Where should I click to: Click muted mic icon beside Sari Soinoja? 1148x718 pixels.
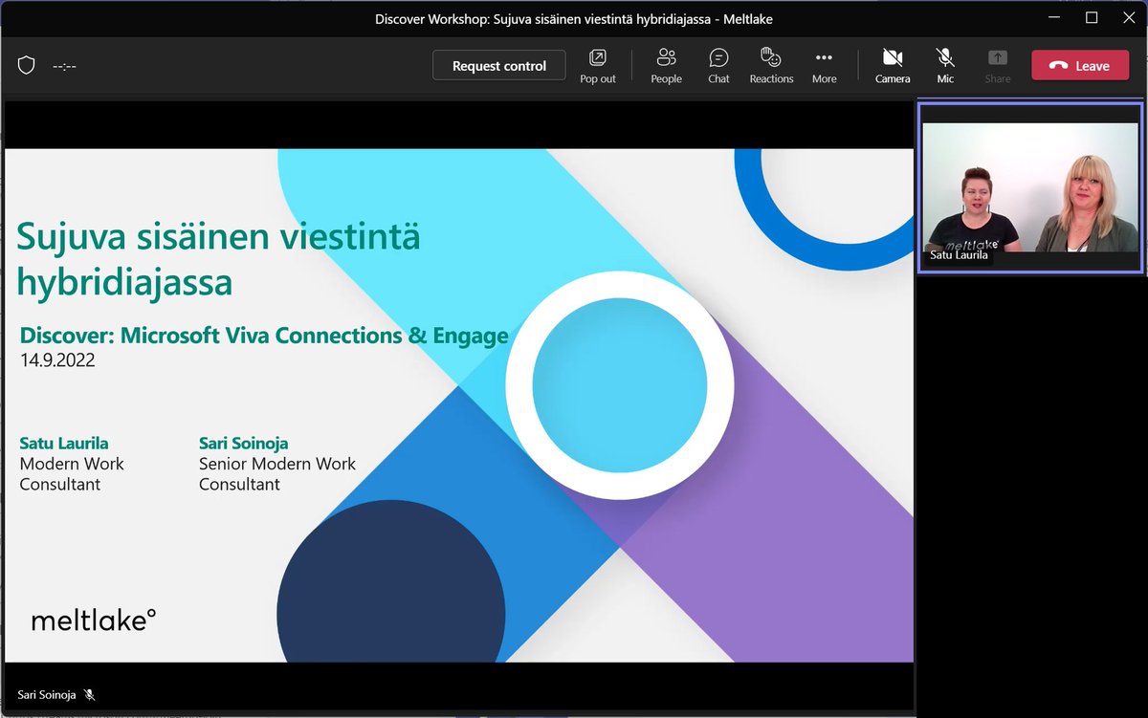[90, 695]
